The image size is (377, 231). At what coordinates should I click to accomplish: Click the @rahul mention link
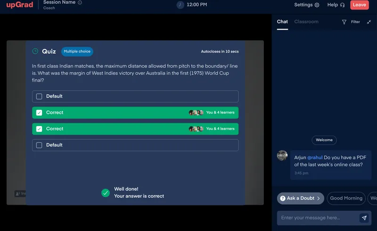click(315, 158)
